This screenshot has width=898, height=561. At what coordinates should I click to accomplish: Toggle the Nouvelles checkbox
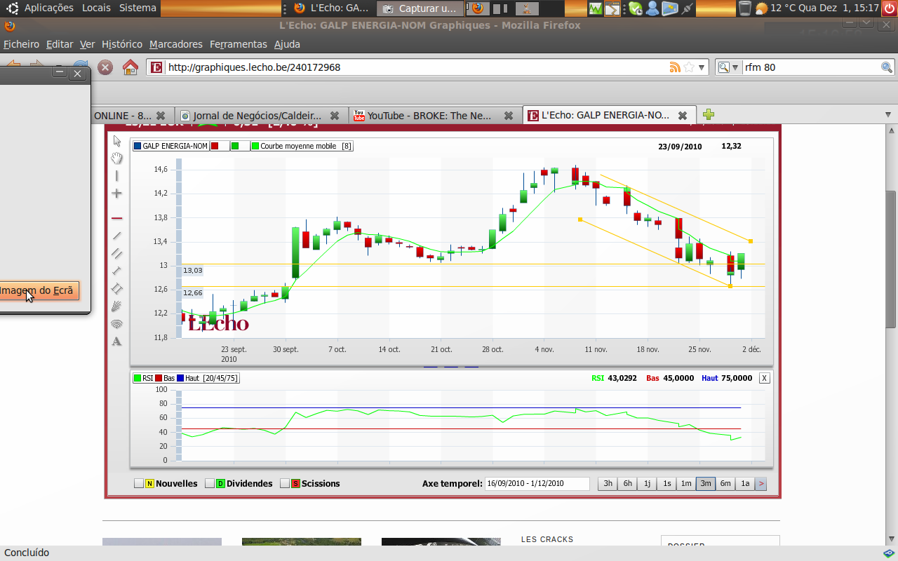[x=139, y=483]
